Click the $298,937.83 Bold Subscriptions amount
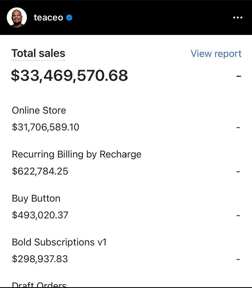The width and height of the screenshot is (252, 288). (x=40, y=259)
